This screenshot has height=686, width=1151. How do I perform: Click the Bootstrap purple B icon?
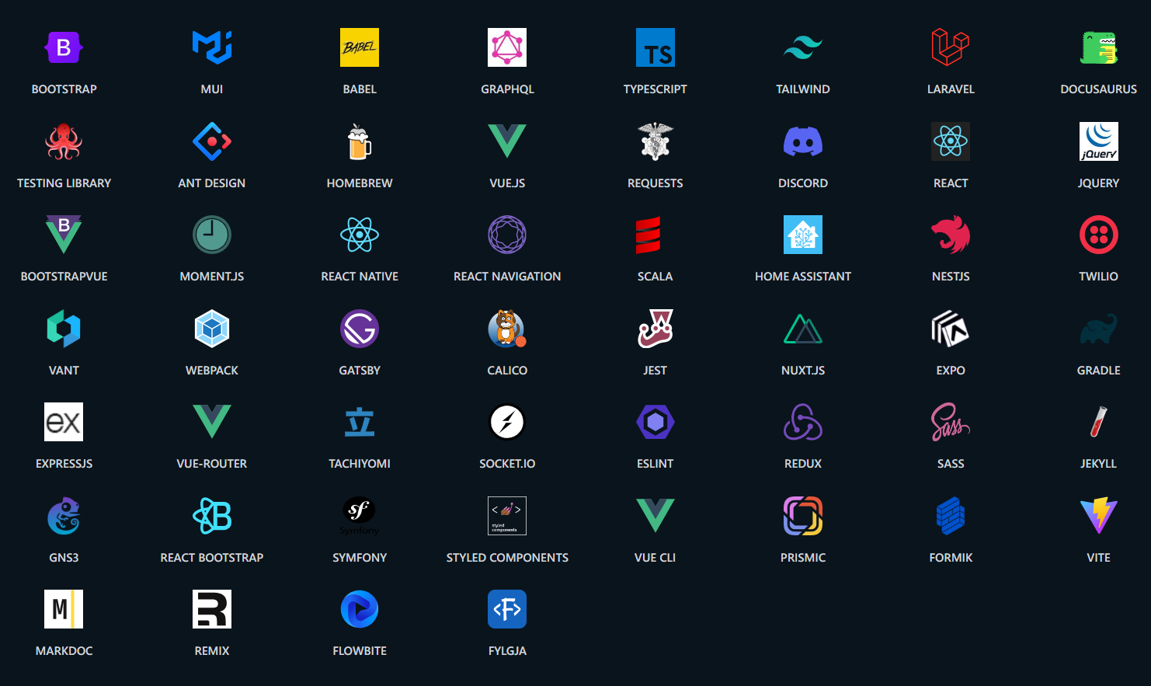[x=64, y=47]
